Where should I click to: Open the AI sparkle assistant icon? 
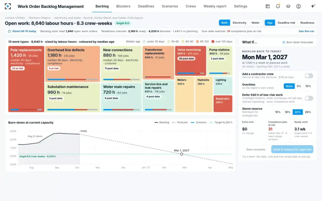313,6
